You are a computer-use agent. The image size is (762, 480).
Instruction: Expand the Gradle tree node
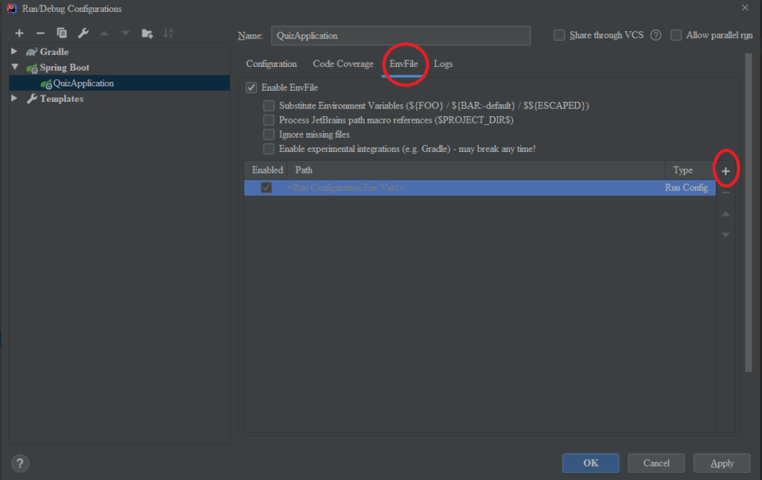(13, 51)
